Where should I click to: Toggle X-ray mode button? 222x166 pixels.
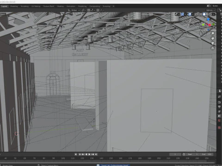coord(197,14)
